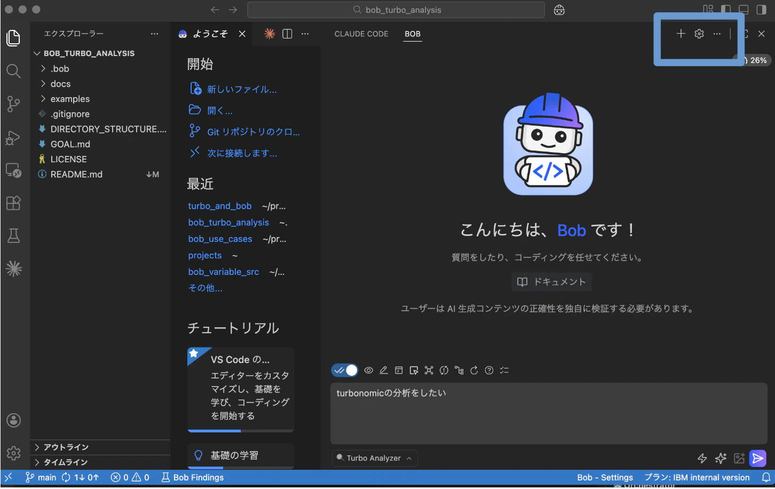Image resolution: width=775 pixels, height=489 pixels.
Task: Toggle the browser cursor-approval icon
Action: pos(414,370)
